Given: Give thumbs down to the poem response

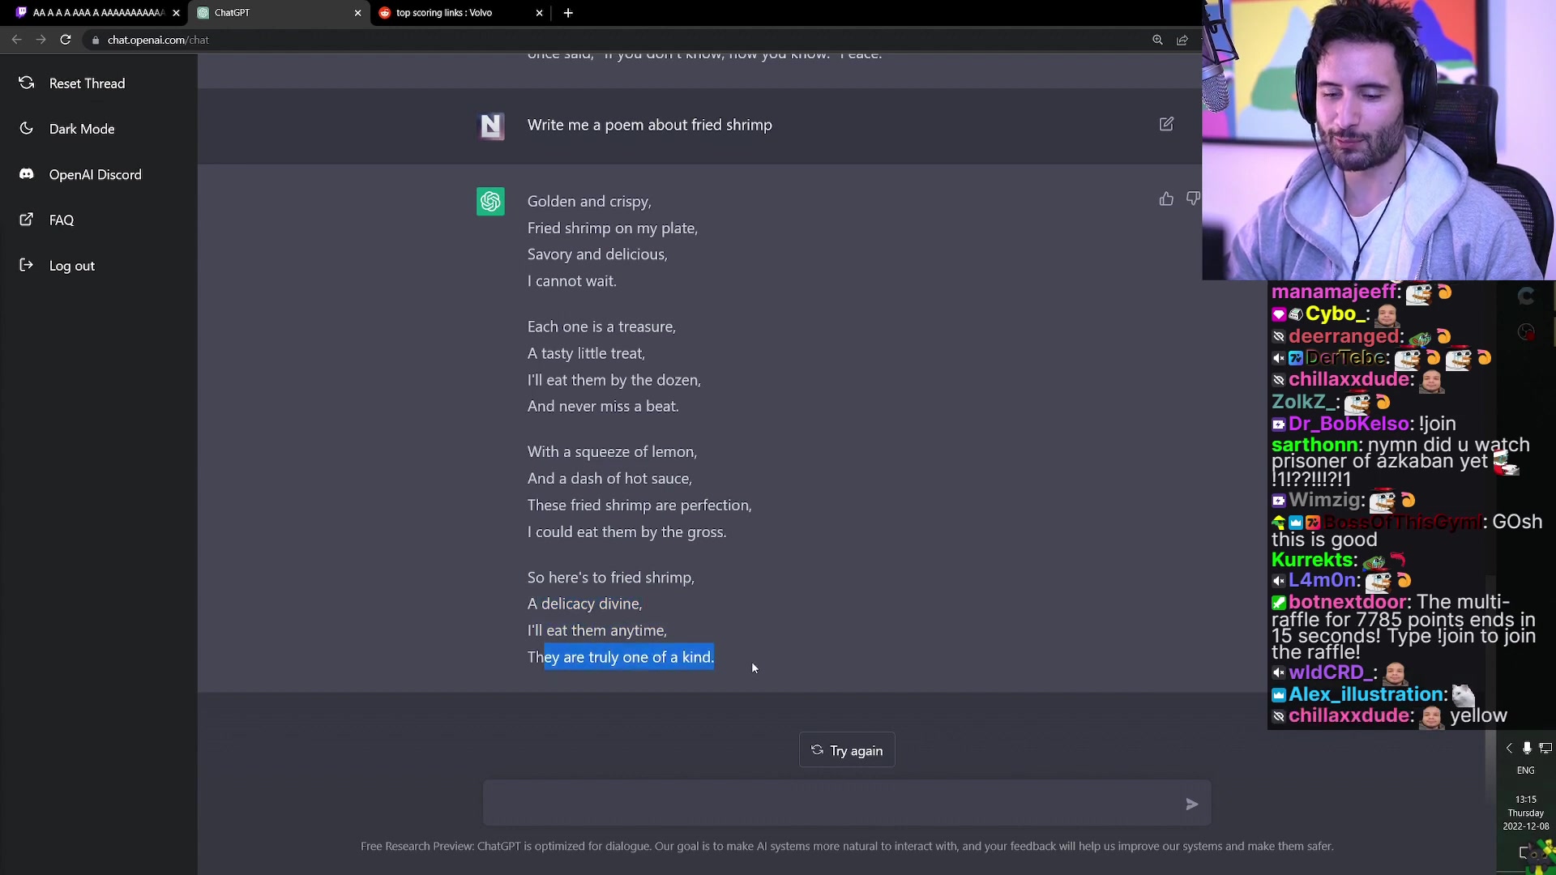Looking at the screenshot, I should (1193, 198).
